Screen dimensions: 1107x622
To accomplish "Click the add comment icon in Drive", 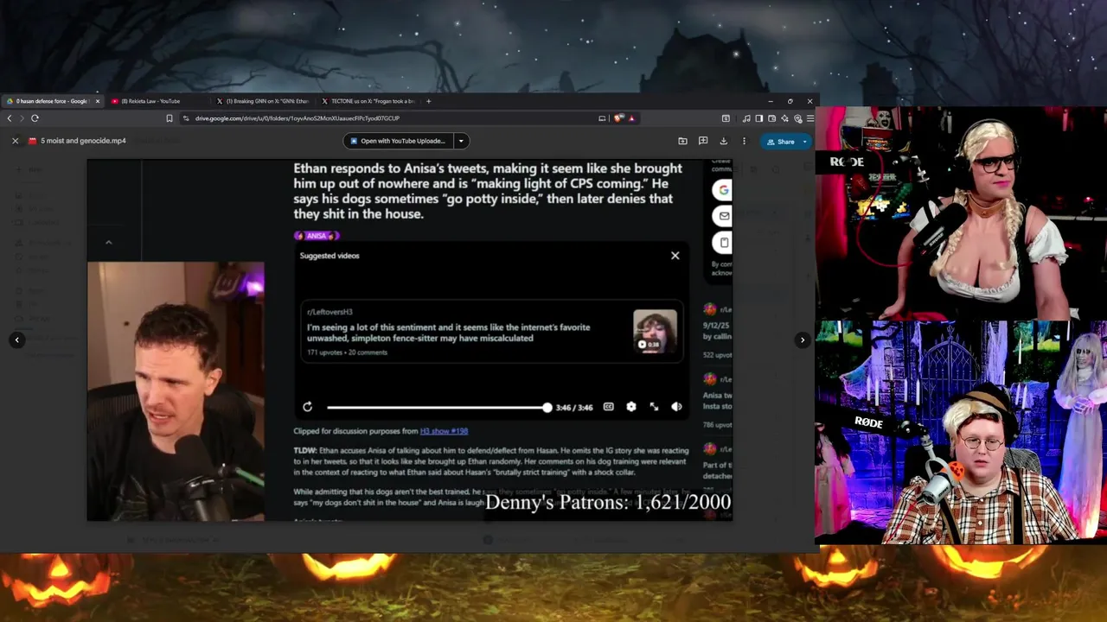I will 703,141.
